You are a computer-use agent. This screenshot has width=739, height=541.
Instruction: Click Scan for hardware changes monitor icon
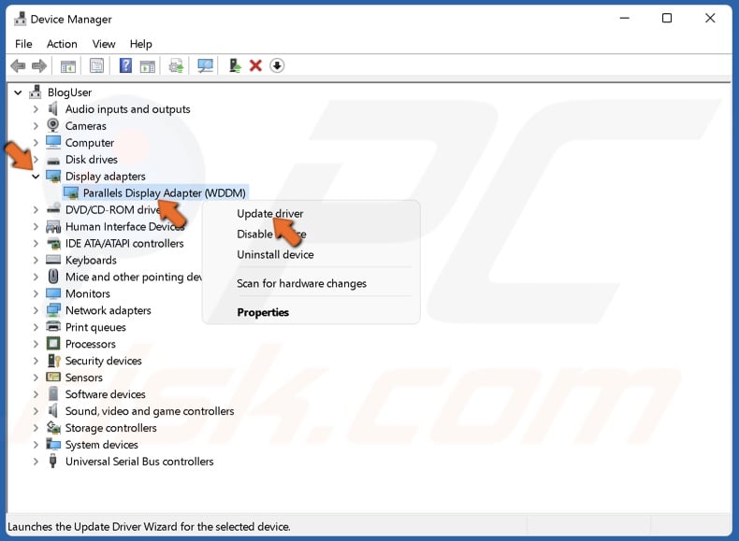click(x=205, y=66)
